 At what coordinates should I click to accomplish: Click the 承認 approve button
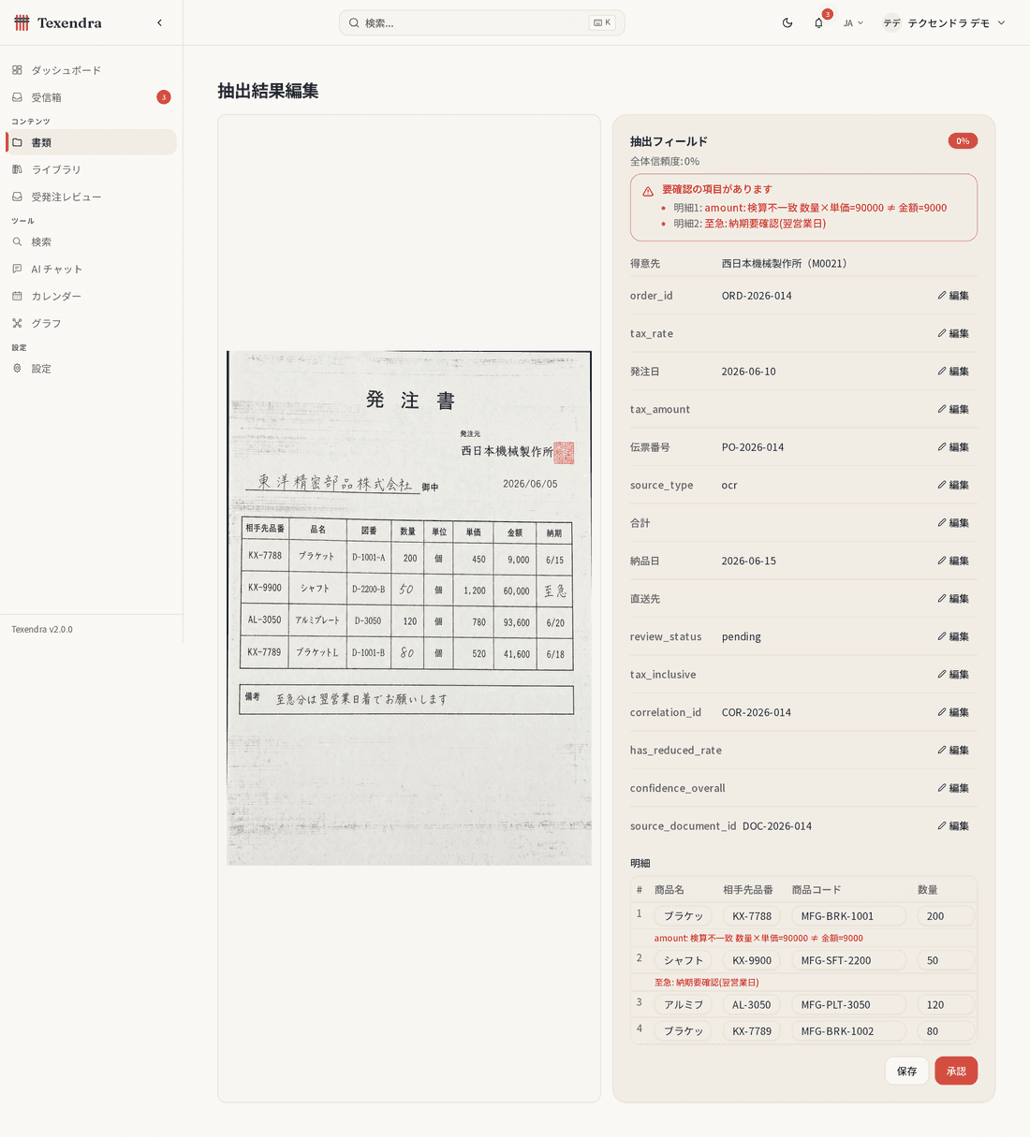(956, 1071)
